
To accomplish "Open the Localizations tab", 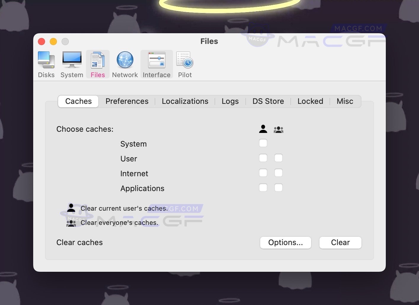I will pos(185,101).
